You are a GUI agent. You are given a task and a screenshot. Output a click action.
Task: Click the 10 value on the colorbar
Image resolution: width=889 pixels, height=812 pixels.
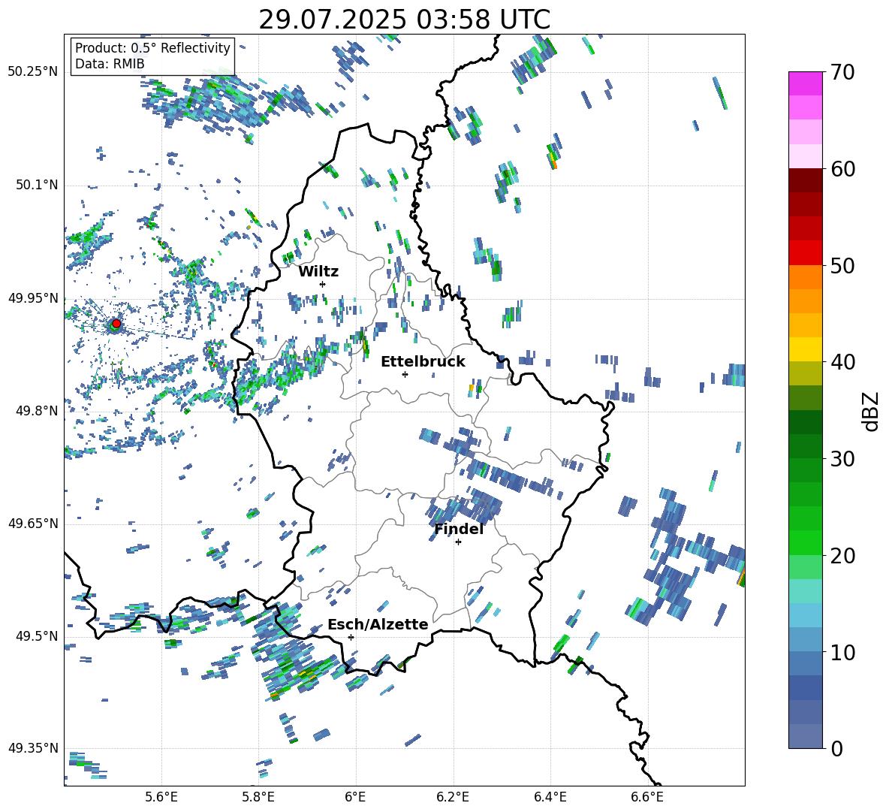coord(842,652)
